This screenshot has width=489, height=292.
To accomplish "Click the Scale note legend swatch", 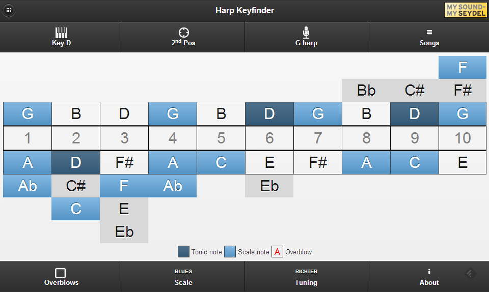I will (230, 252).
